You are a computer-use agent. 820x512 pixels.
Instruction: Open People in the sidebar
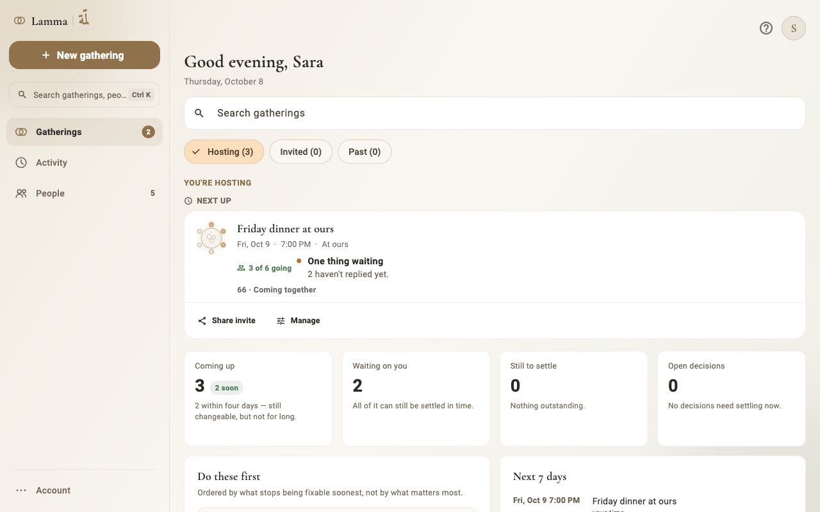click(85, 193)
